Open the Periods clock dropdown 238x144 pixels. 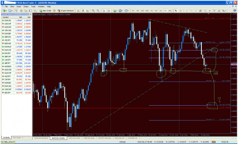[121, 11]
